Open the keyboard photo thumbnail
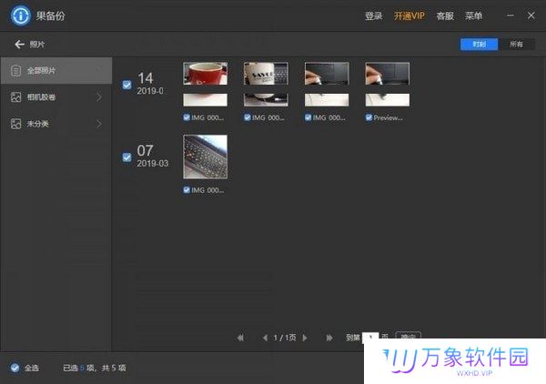Screen dimensions: 546x384 click(205, 157)
